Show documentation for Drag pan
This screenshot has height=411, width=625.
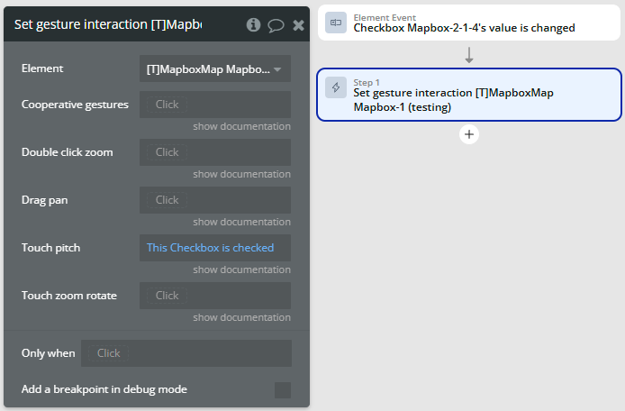tap(241, 222)
